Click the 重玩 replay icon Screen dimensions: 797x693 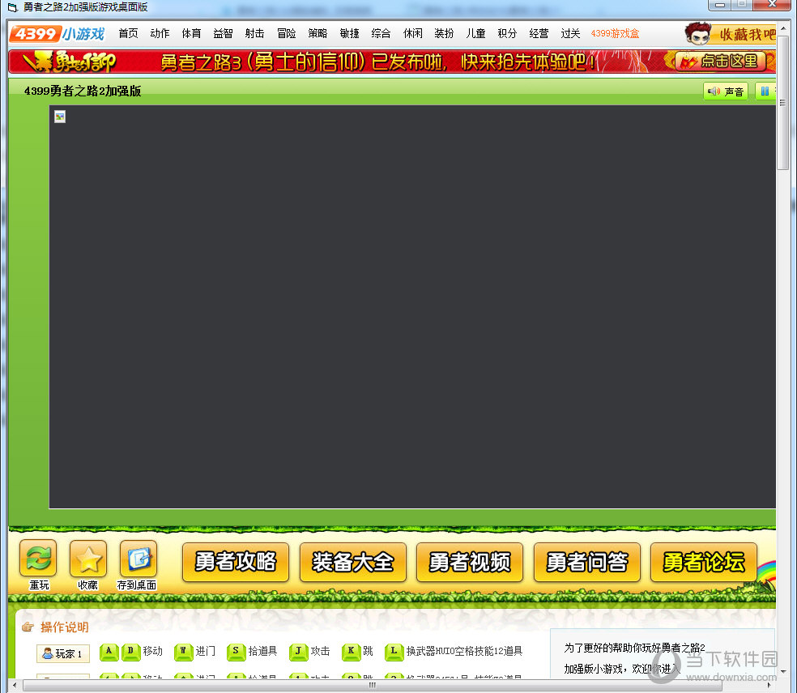pyautogui.click(x=38, y=558)
